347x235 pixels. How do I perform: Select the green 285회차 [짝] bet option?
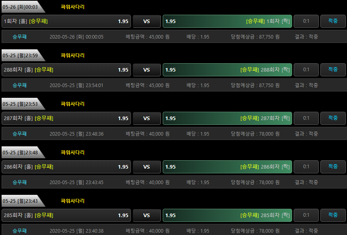point(227,215)
